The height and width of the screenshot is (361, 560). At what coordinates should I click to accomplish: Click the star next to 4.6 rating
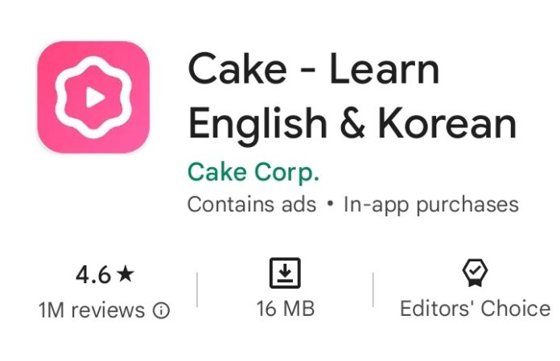tap(126, 274)
